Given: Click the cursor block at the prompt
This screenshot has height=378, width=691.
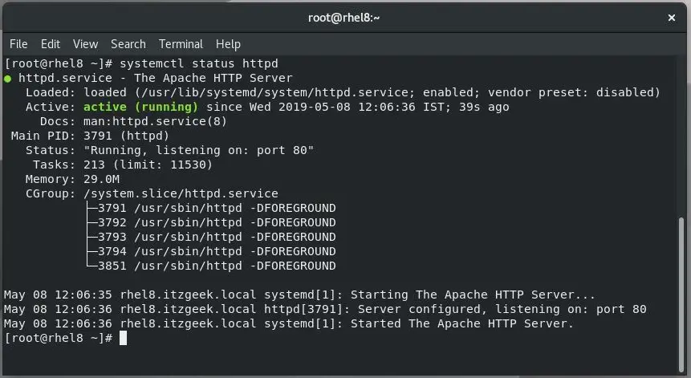Looking at the screenshot, I should (x=123, y=338).
